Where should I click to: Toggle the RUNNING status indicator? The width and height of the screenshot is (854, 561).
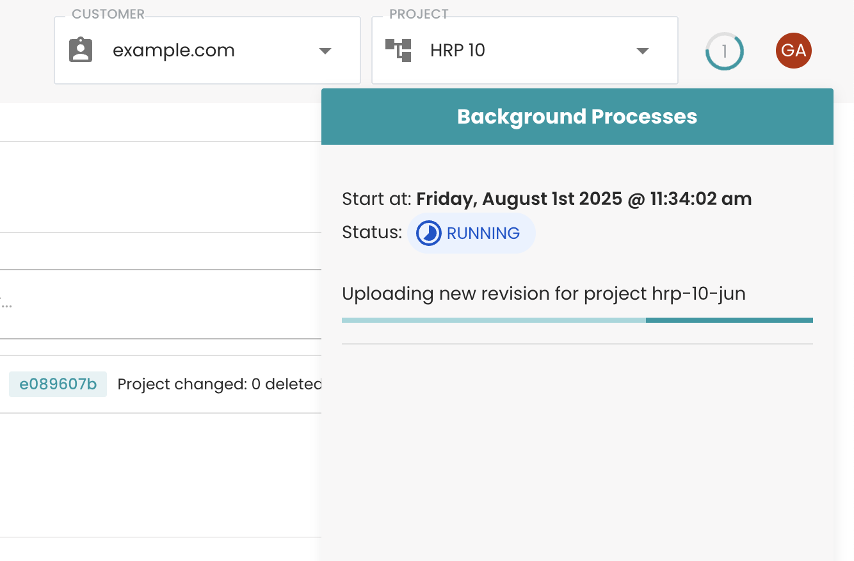coord(471,233)
